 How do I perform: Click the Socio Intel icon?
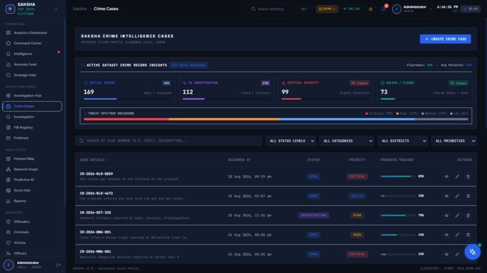click(8, 190)
